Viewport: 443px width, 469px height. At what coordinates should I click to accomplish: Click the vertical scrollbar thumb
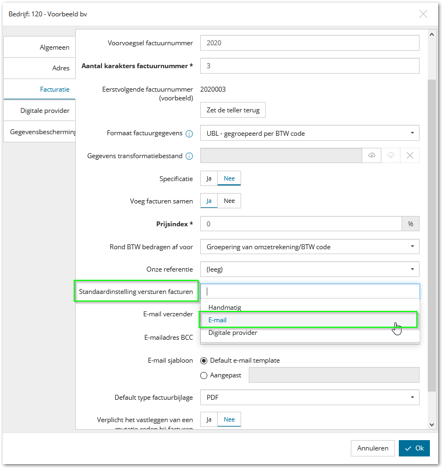coord(432,236)
